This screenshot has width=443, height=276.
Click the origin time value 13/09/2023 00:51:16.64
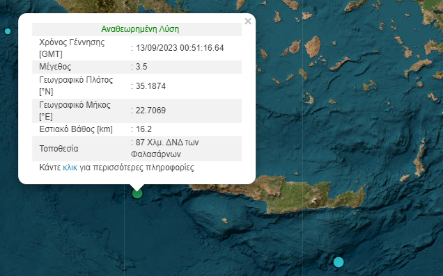point(180,48)
